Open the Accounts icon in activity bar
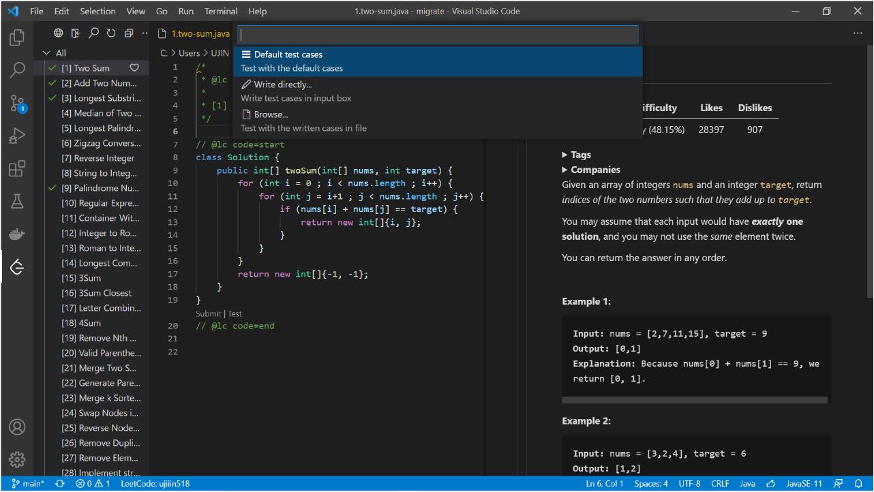The width and height of the screenshot is (874, 492). (16, 427)
